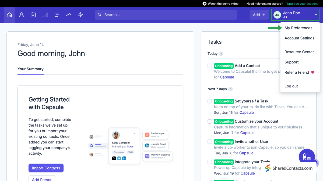Open Capsule link dated Sun, Jun 16
Viewport: 323px width, 181px height.
point(247,113)
